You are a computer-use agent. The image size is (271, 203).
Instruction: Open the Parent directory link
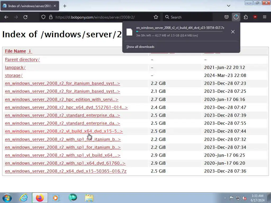point(22,59)
